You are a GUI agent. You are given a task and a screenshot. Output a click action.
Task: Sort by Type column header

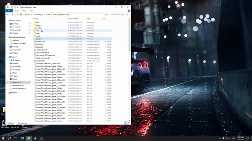88,19
